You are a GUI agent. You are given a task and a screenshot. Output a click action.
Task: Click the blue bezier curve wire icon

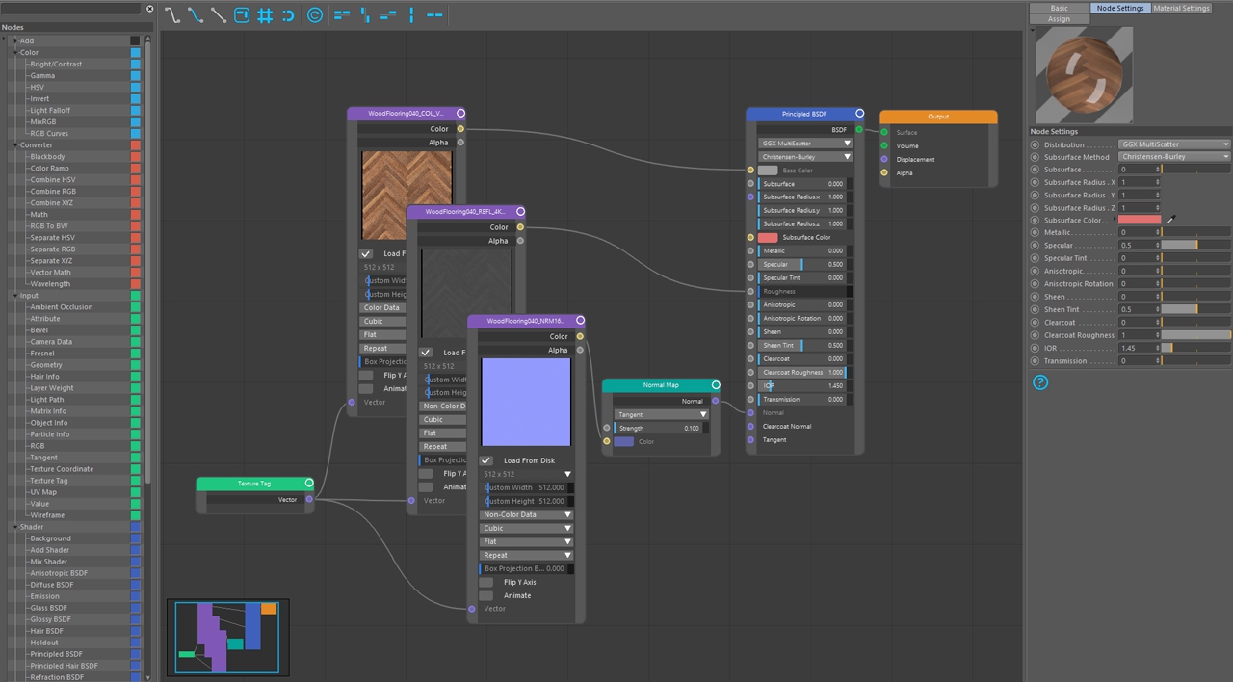point(196,15)
